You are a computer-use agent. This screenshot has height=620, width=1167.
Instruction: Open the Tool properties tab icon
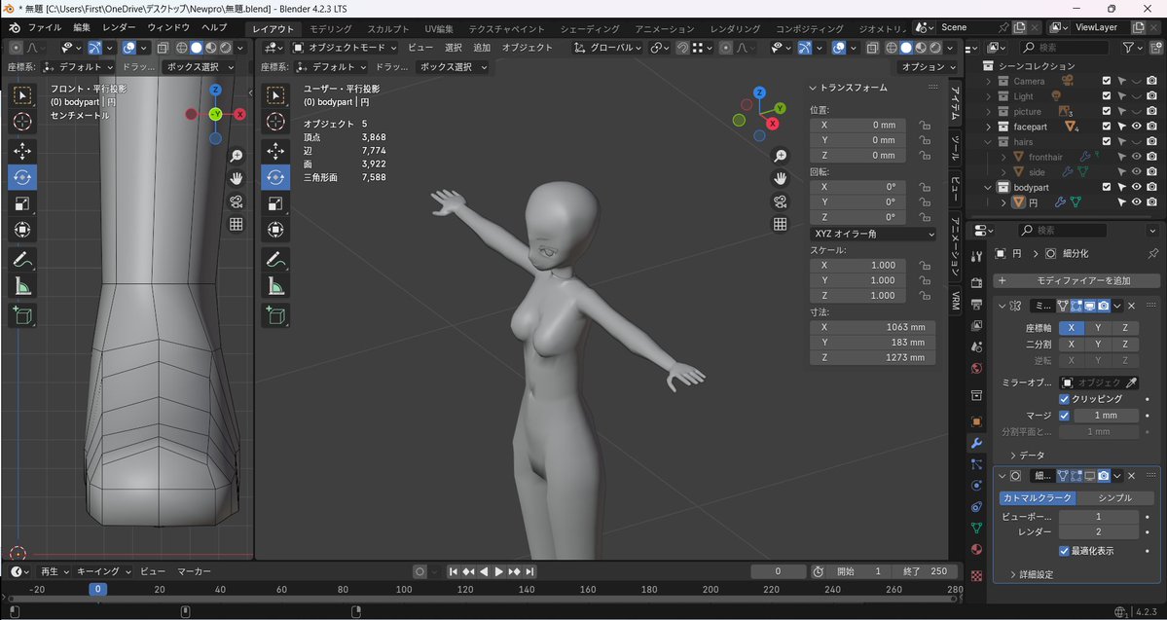point(977,256)
